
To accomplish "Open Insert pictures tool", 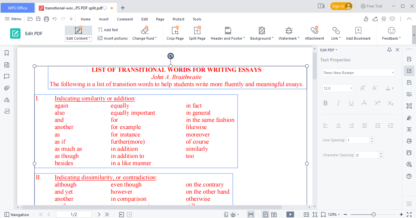I will 112,38.
